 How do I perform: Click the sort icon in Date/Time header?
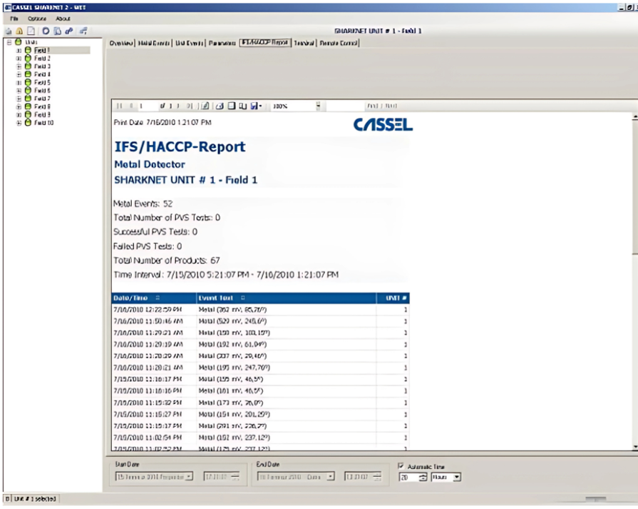tap(158, 298)
